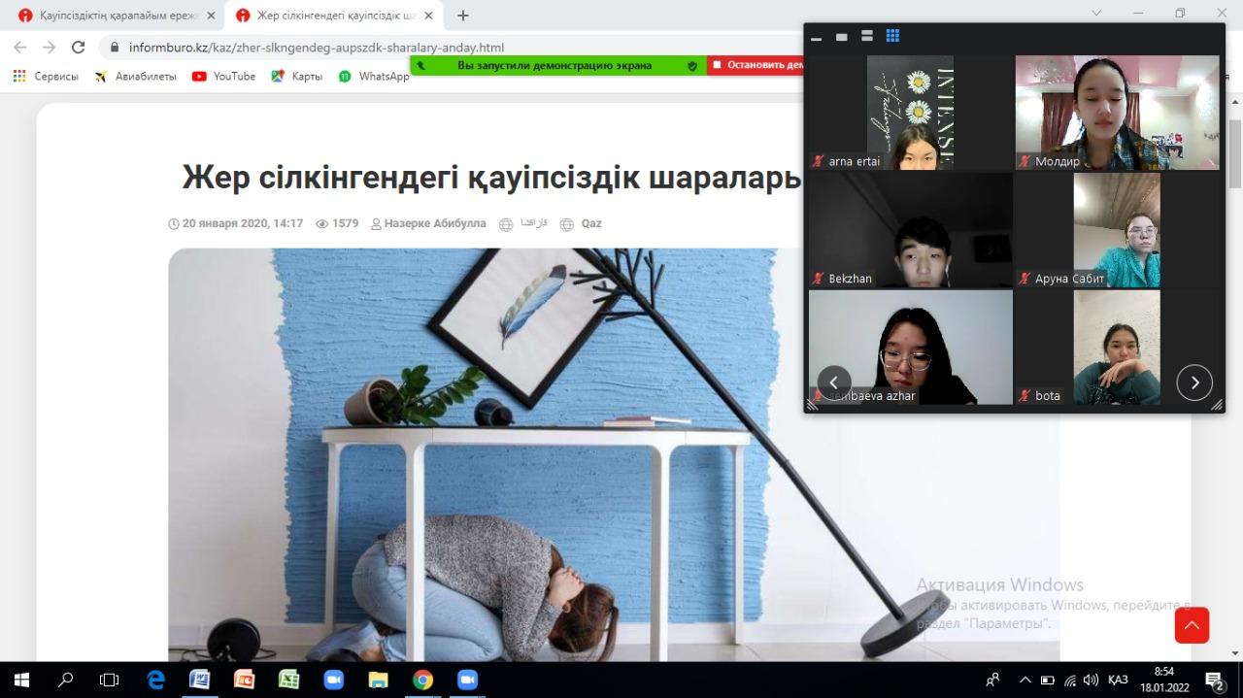The height and width of the screenshot is (698, 1243).
Task: Go to previous page of Zoom participants
Action: coord(834,382)
